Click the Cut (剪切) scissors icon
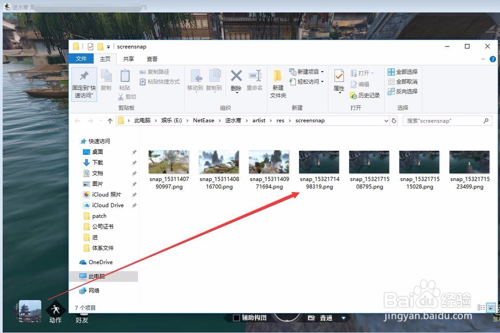This screenshot has width=500, height=333. (x=121, y=97)
